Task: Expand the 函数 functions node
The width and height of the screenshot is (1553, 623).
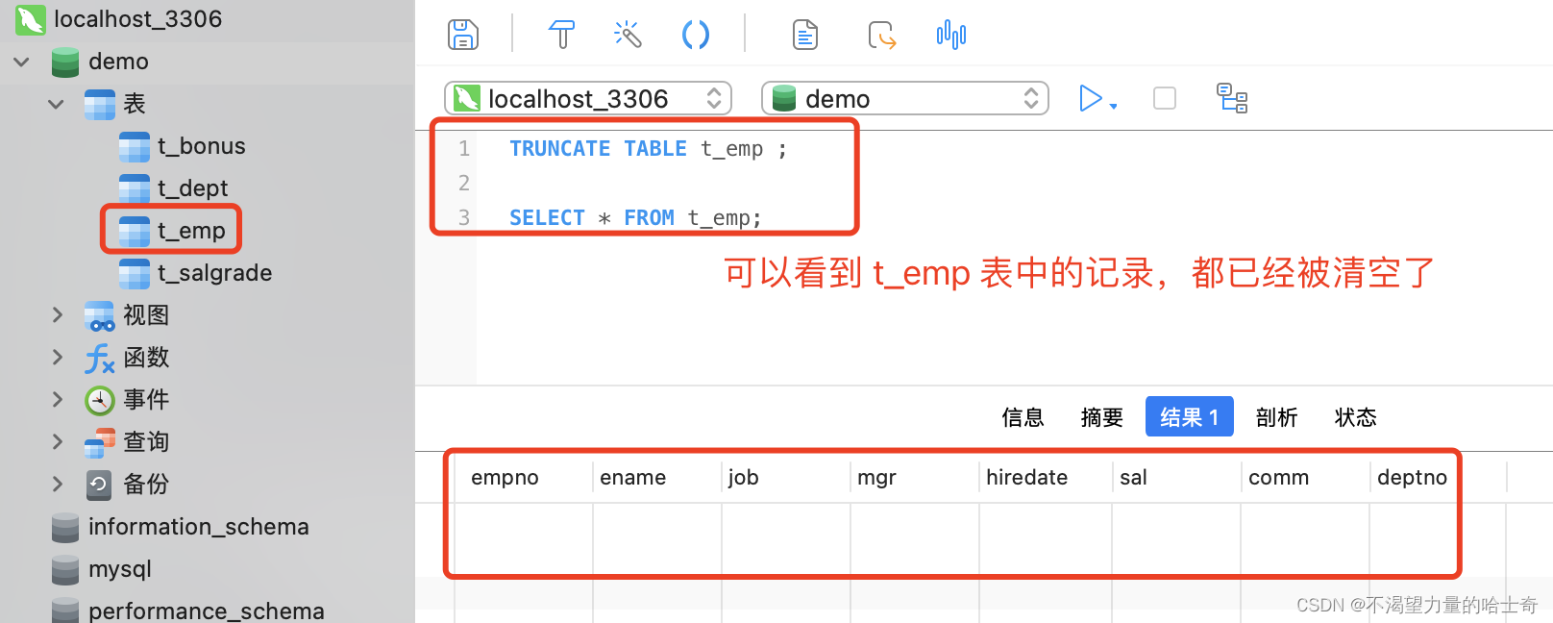Action: pos(57,357)
